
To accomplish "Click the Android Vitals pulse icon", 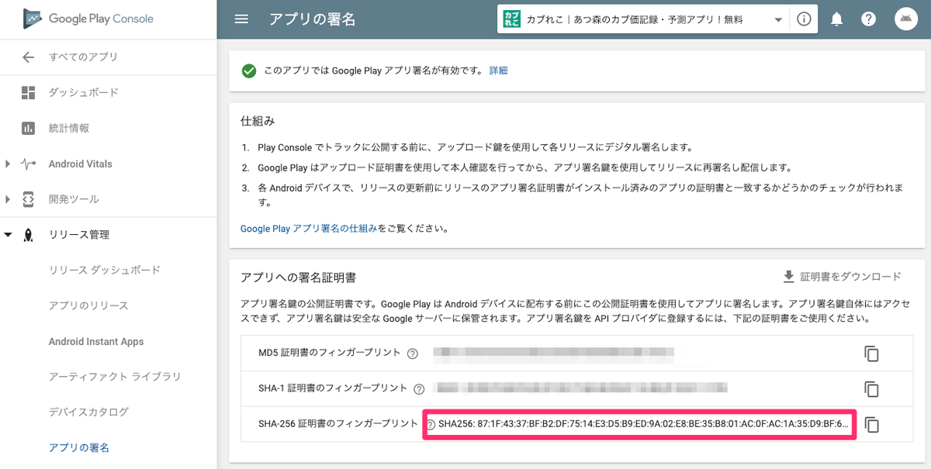I will coord(29,164).
